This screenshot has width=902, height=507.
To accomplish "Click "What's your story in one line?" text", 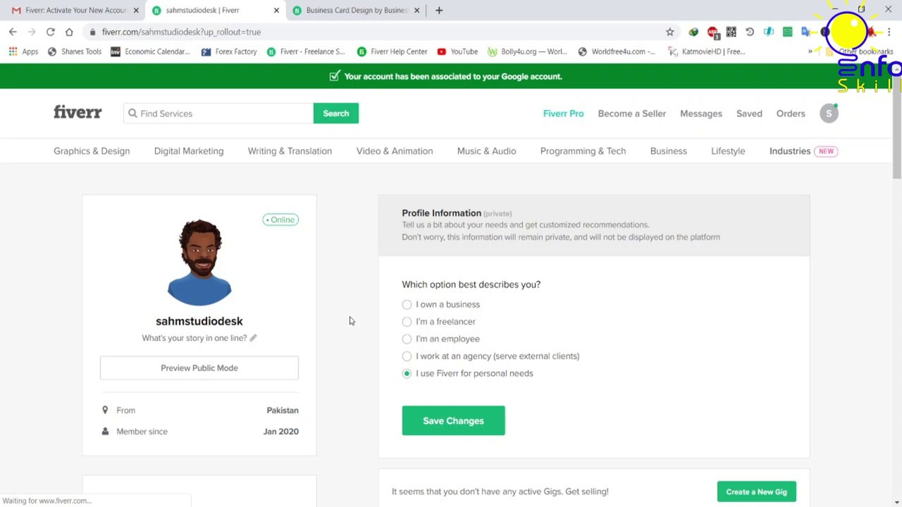I will click(x=194, y=338).
